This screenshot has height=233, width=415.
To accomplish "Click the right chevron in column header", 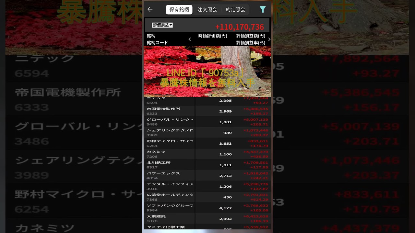I will click(x=269, y=39).
